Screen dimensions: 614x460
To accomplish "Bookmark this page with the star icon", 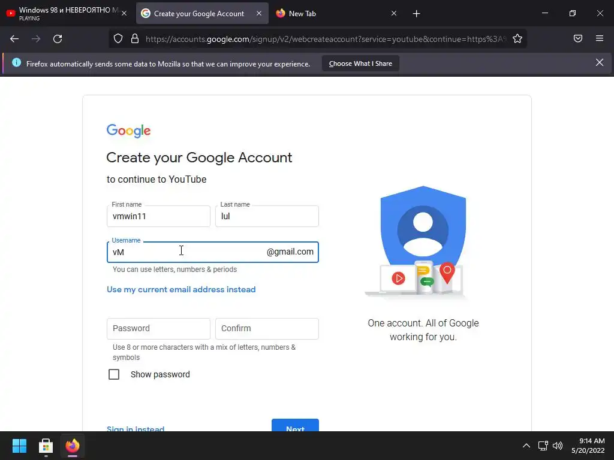I will [517, 38].
